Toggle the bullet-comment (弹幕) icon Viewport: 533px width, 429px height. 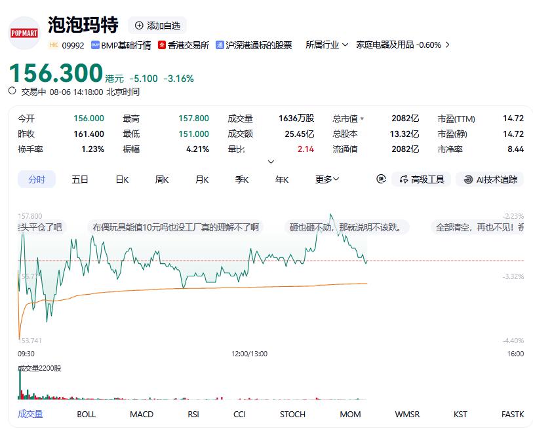tap(381, 179)
